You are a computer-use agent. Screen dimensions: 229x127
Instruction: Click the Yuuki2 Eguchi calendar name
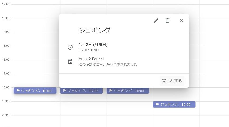91,59
